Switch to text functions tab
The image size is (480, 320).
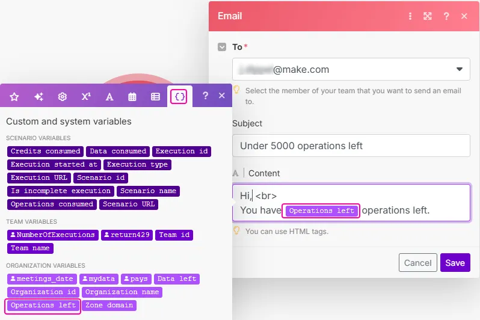point(109,96)
